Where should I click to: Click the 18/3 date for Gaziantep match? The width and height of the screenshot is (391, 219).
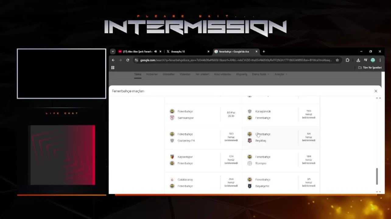tap(231, 134)
